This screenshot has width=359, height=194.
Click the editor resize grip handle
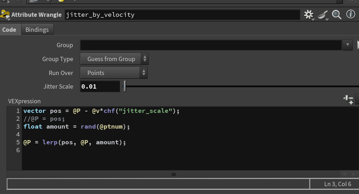(x=173, y=174)
